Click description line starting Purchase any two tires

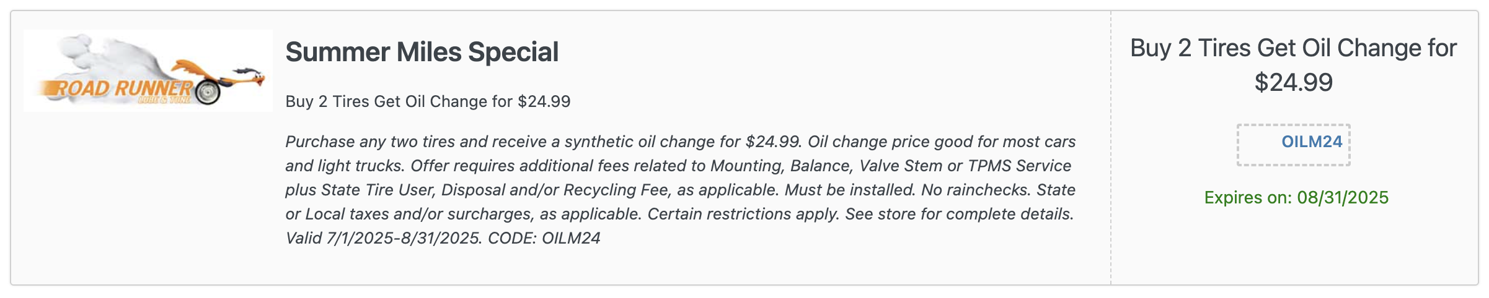[x=680, y=142]
